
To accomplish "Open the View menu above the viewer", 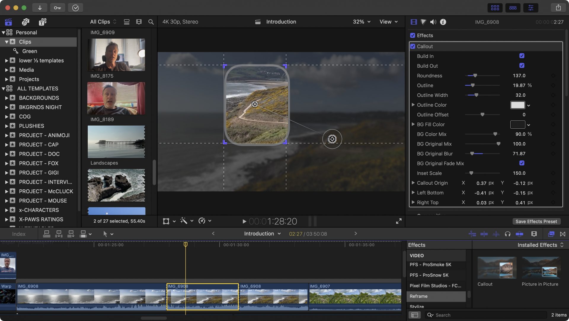I will pos(388,22).
